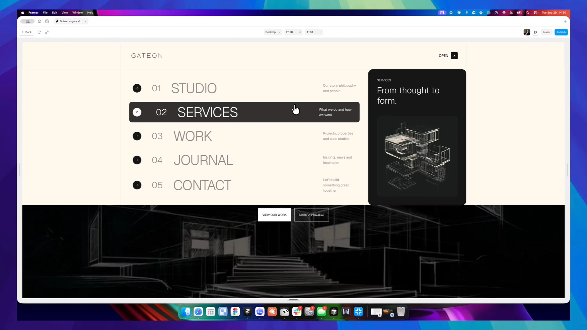This screenshot has height=330, width=587.
Task: Start preview with the play icon
Action: click(x=536, y=32)
